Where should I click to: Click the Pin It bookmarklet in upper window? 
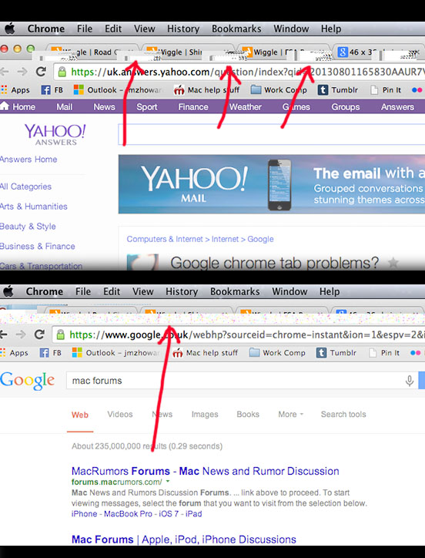pyautogui.click(x=386, y=90)
